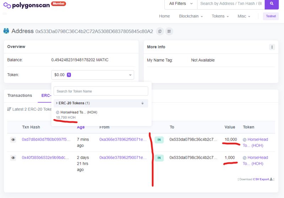Expand the Tokens menu

(220, 16)
